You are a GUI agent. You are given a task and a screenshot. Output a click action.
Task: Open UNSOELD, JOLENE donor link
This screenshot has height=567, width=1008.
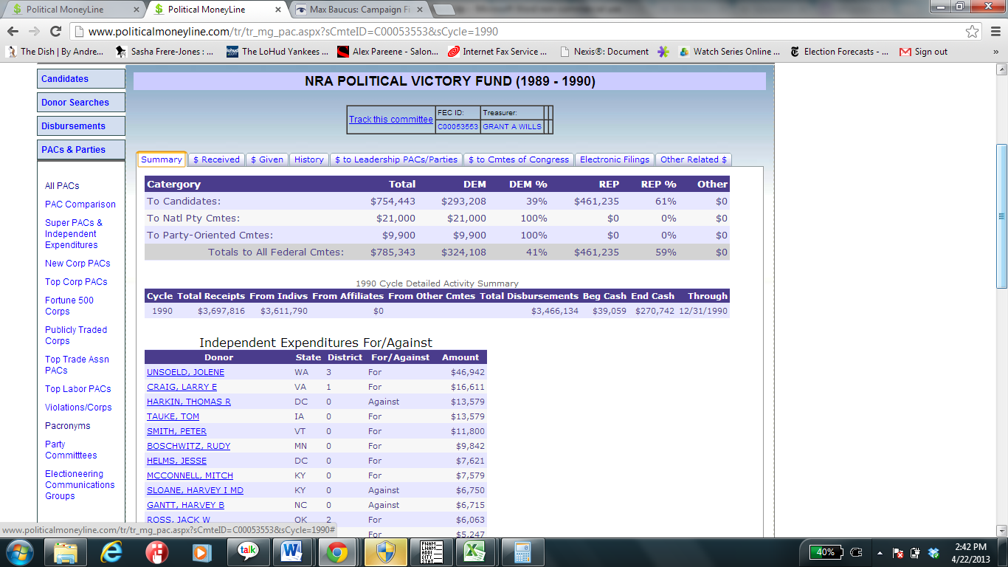click(185, 372)
